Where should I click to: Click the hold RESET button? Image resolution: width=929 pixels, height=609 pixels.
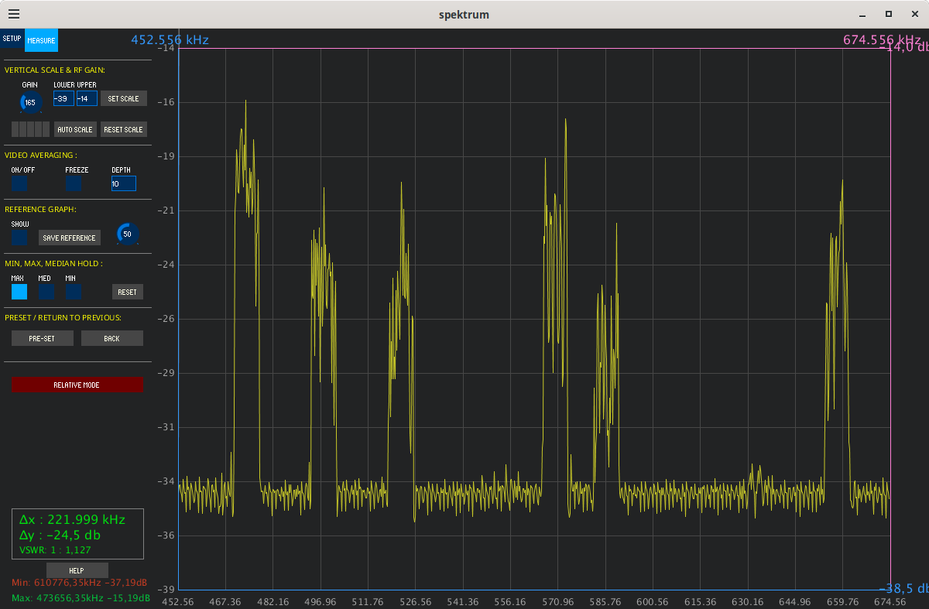click(128, 292)
